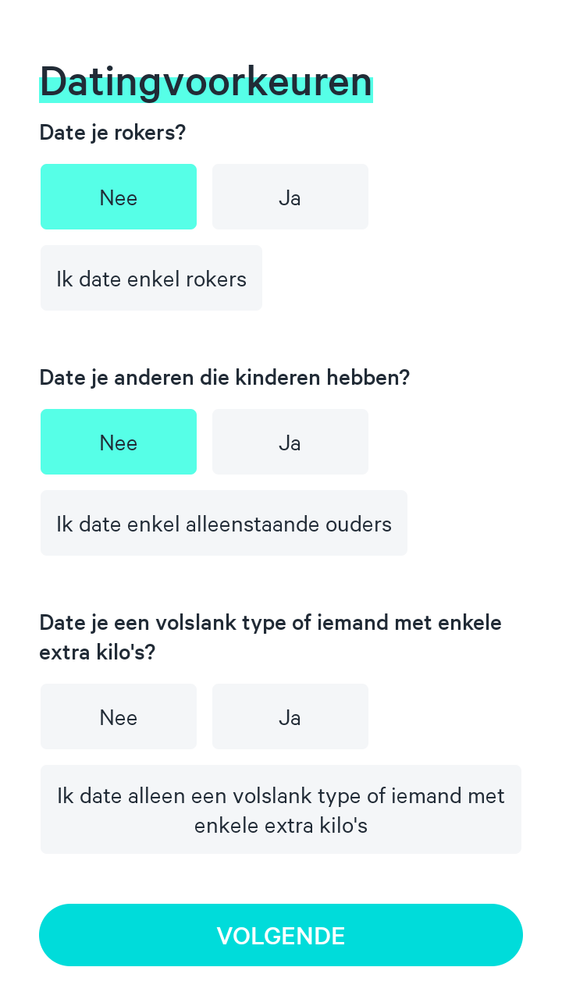Pick 'Ik date enkel rokers' option
The height and width of the screenshot is (999, 562).
[x=151, y=279]
